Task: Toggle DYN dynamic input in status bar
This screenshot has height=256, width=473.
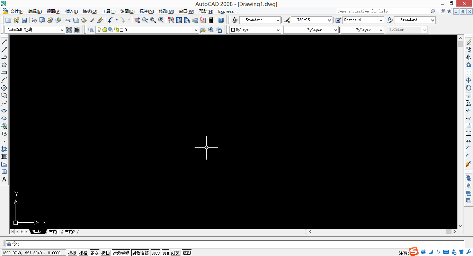Action: pos(166,253)
